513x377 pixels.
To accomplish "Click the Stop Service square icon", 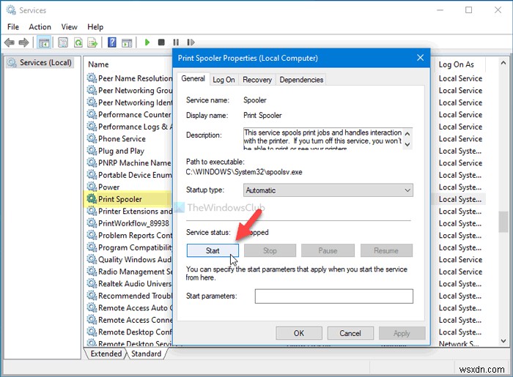I will pos(161,42).
